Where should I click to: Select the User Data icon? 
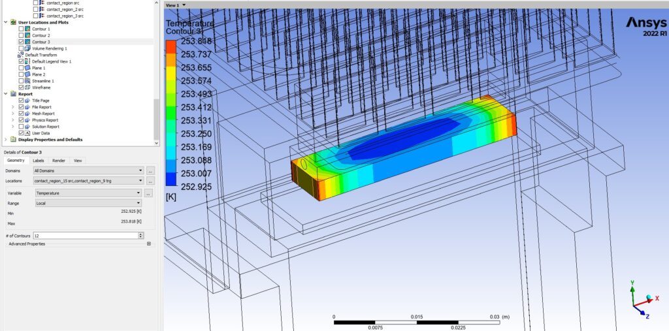[x=27, y=133]
